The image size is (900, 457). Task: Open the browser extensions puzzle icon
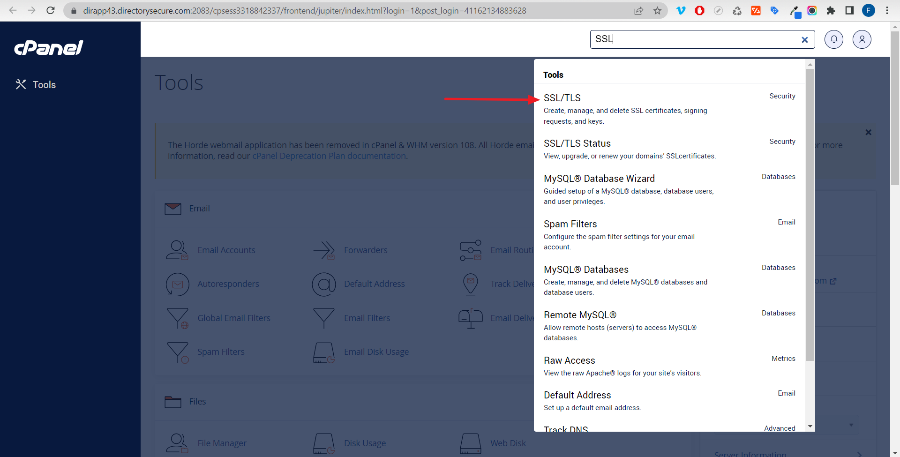coord(831,10)
